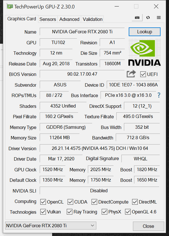The width and height of the screenshot is (169, 236).
Task: Select the Graphics Card tab
Action: [x=22, y=19]
